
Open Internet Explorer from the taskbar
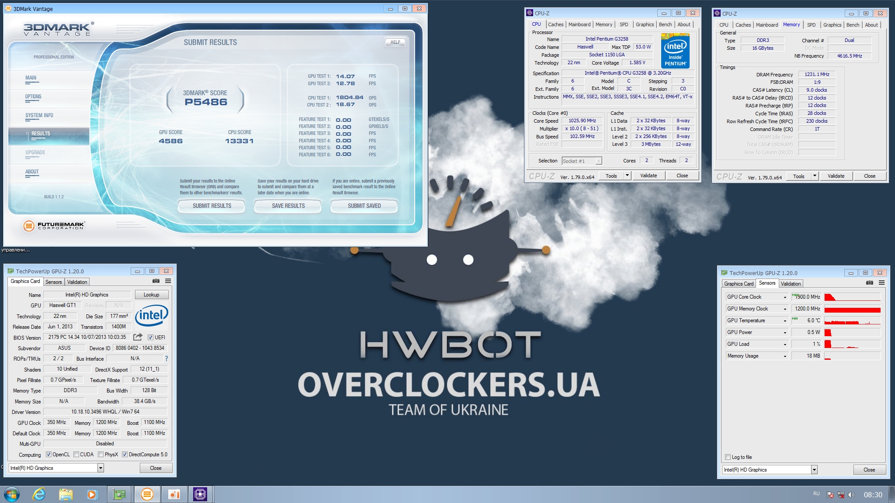point(39,494)
